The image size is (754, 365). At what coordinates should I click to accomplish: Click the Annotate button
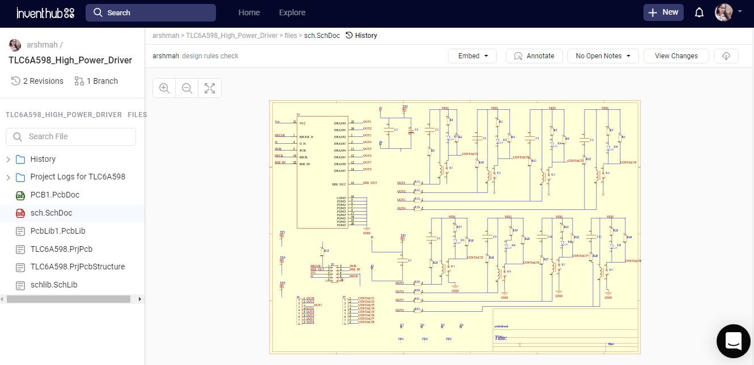click(x=534, y=56)
